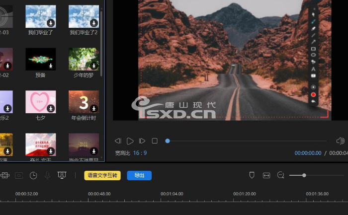Click the template panel vertical scrollbar
348x215 pixels.
tap(101, 43)
